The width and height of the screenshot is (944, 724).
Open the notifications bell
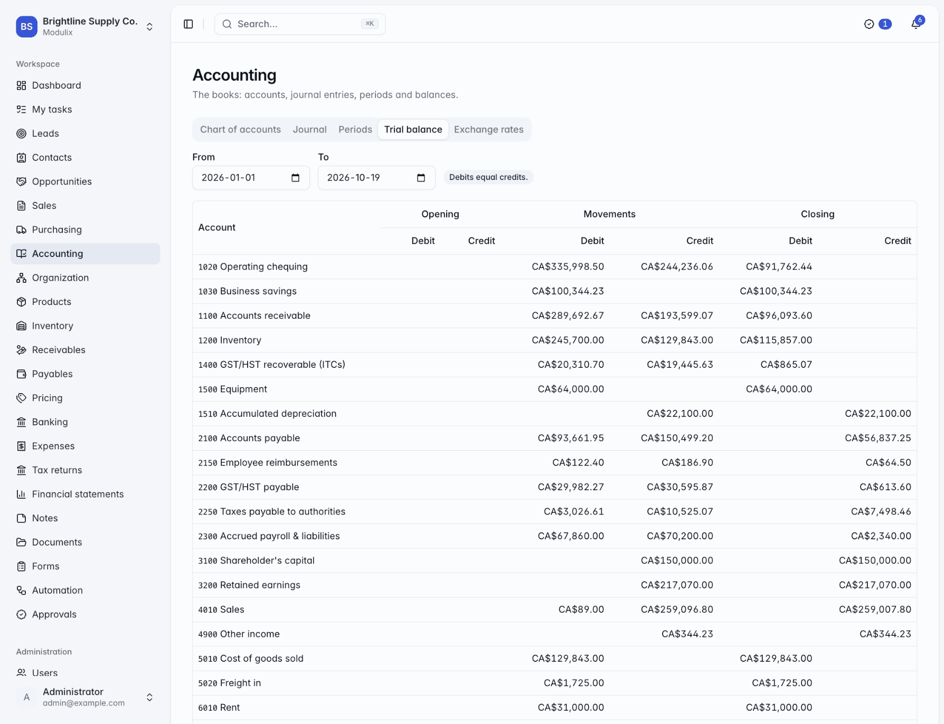click(x=916, y=24)
